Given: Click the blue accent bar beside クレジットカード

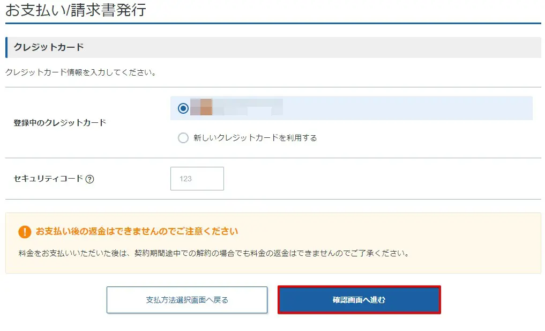Looking at the screenshot, I should [6, 47].
